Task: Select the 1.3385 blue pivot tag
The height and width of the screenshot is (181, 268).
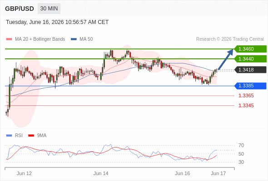Action: [x=250, y=86]
